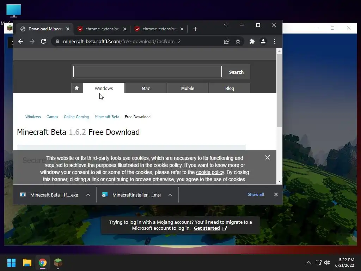The width and height of the screenshot is (361, 271).
Task: Bookmark this tab with the star icon
Action: tap(238, 42)
